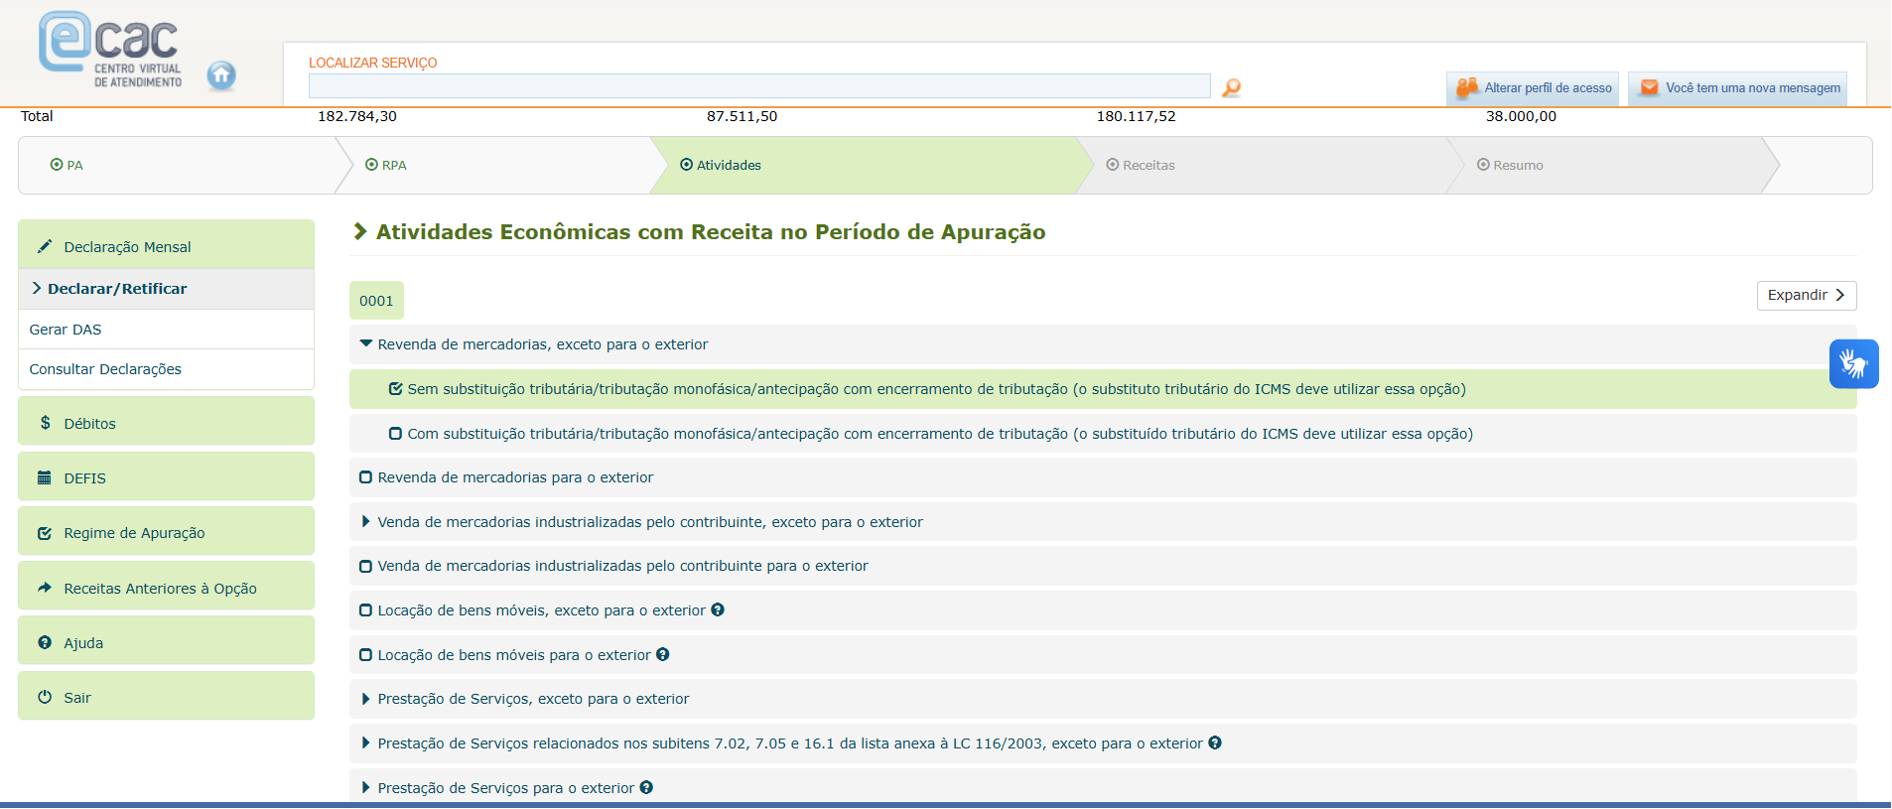Open Receitas Anteriores à Opção menu

tap(166, 586)
